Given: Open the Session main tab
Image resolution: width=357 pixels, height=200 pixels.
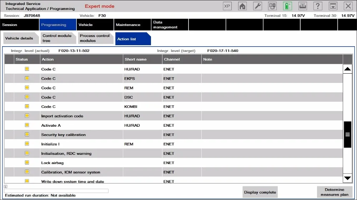Looking at the screenshot, I should (20, 25).
